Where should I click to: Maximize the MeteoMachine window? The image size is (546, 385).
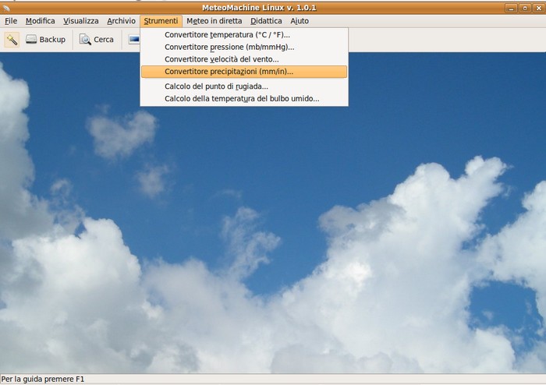[525, 9]
